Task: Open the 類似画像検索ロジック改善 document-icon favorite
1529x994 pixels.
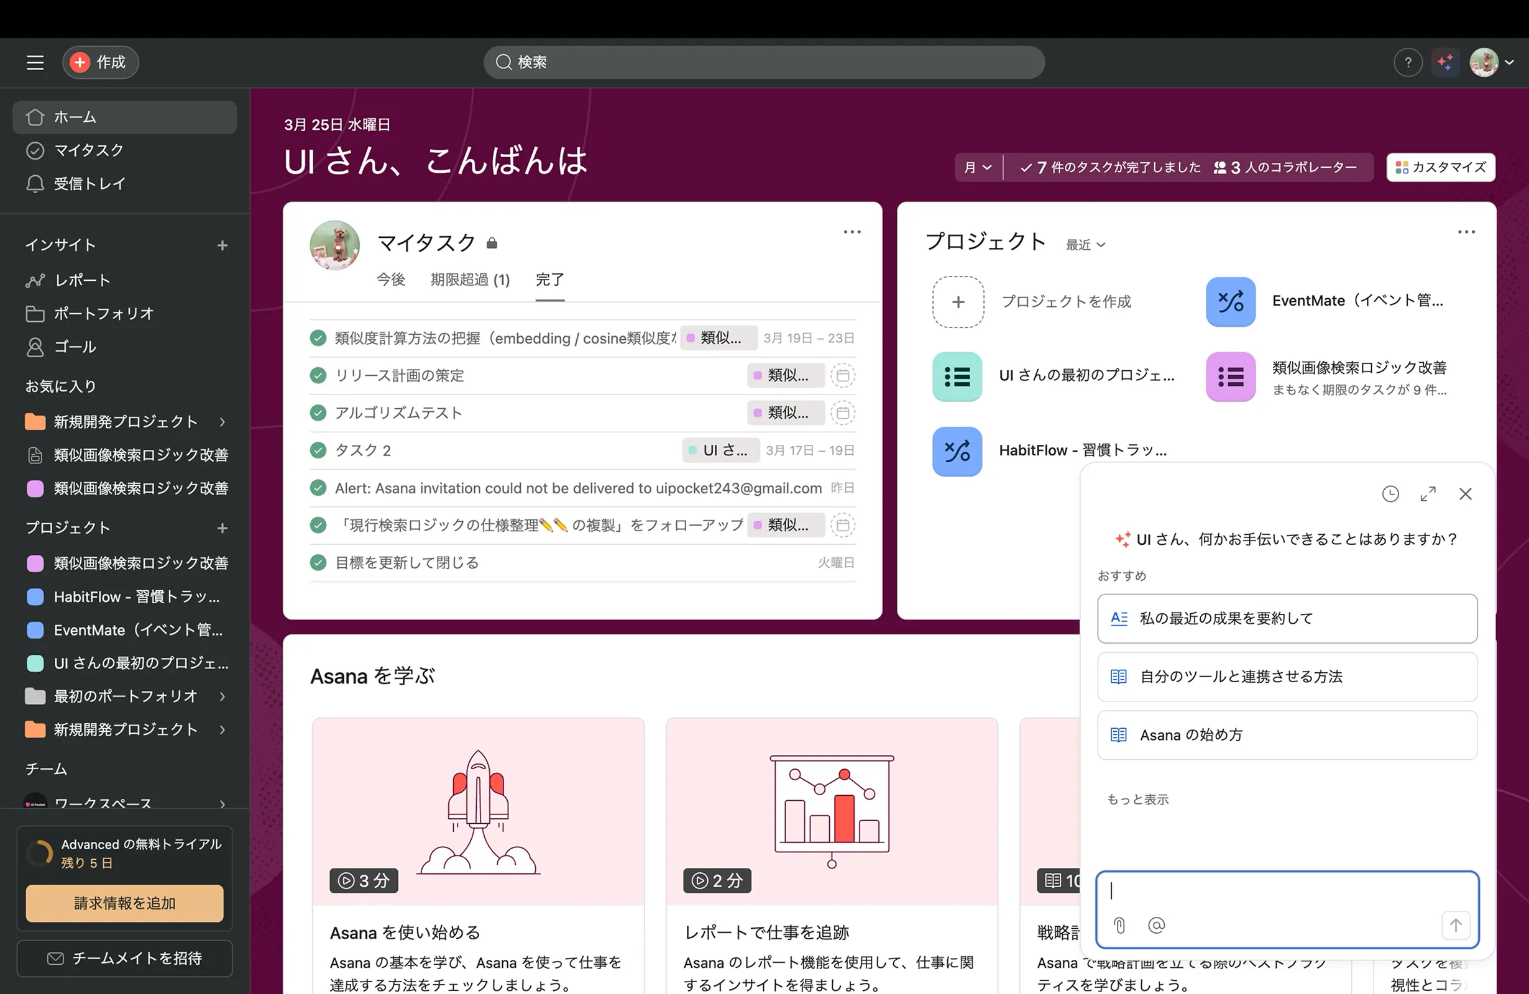Action: [125, 455]
